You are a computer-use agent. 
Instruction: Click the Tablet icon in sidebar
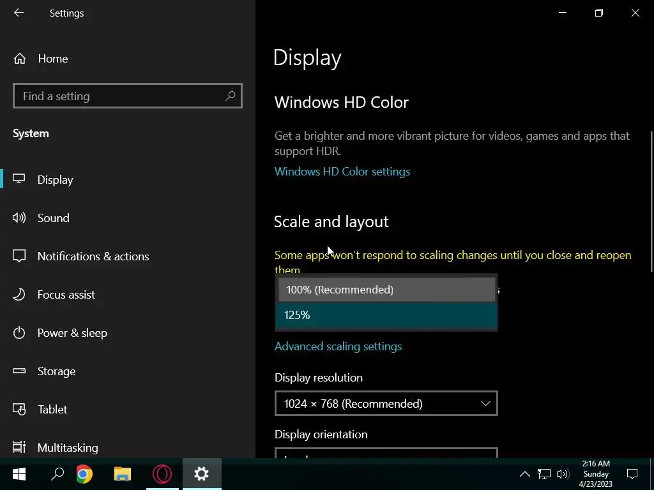tap(19, 409)
